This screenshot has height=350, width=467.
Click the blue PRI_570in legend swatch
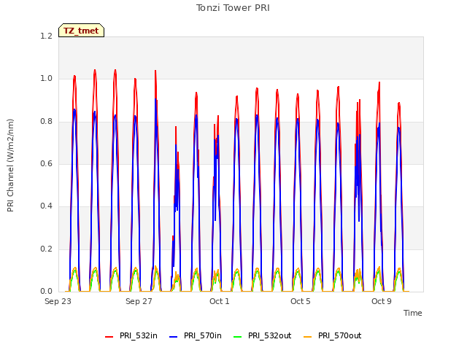pos(174,336)
